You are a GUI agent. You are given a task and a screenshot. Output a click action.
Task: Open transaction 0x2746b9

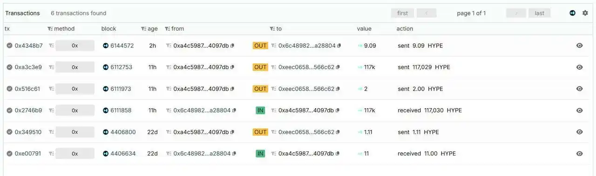click(28, 111)
